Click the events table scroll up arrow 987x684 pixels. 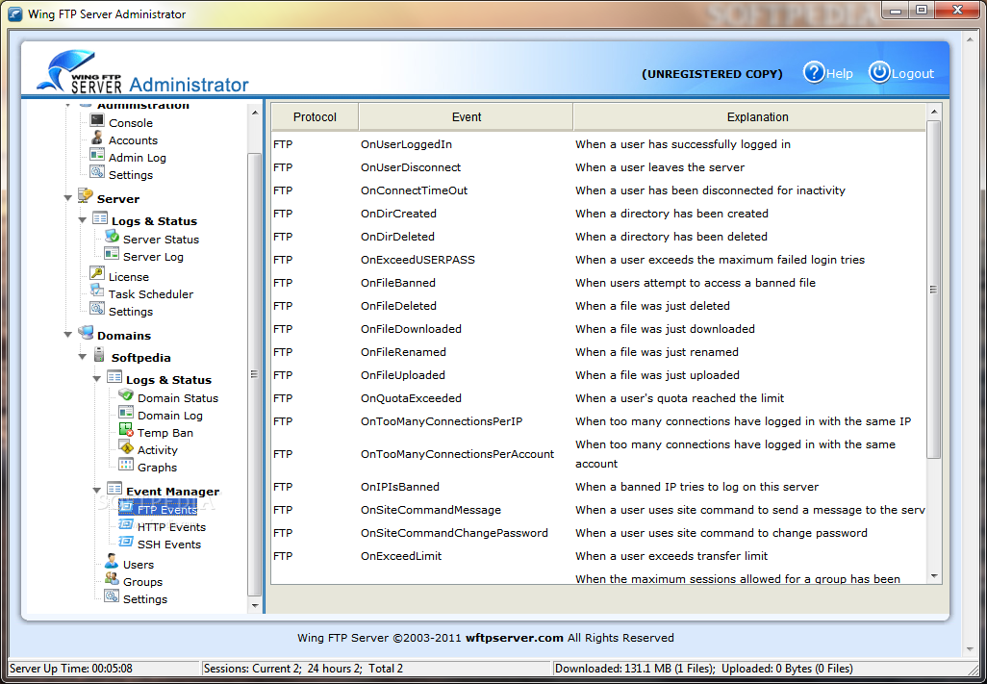[x=934, y=112]
